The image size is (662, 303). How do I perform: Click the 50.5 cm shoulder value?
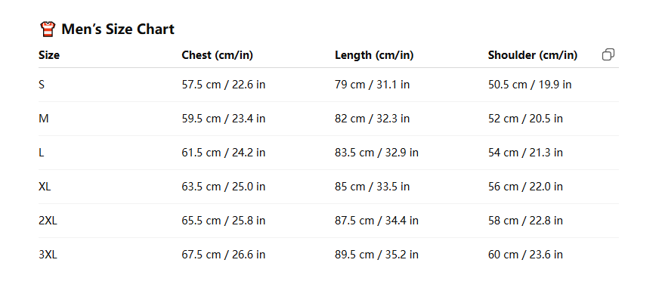coord(530,85)
